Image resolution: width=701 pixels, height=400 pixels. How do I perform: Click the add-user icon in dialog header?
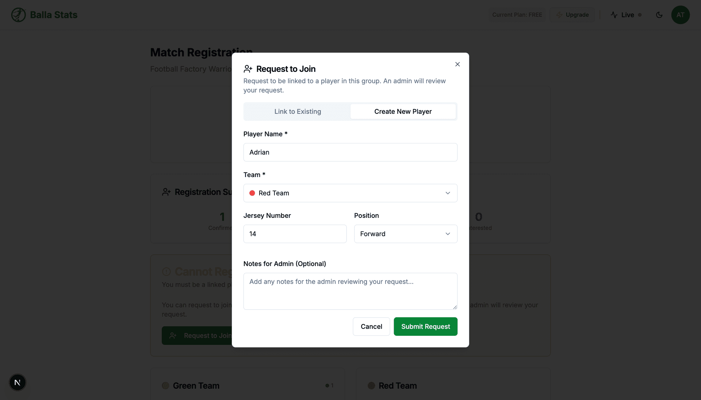coord(248,69)
